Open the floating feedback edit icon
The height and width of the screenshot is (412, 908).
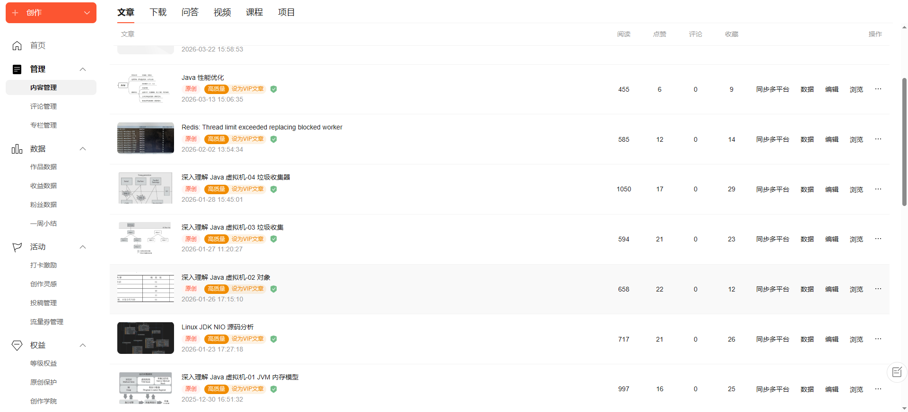[x=897, y=372]
